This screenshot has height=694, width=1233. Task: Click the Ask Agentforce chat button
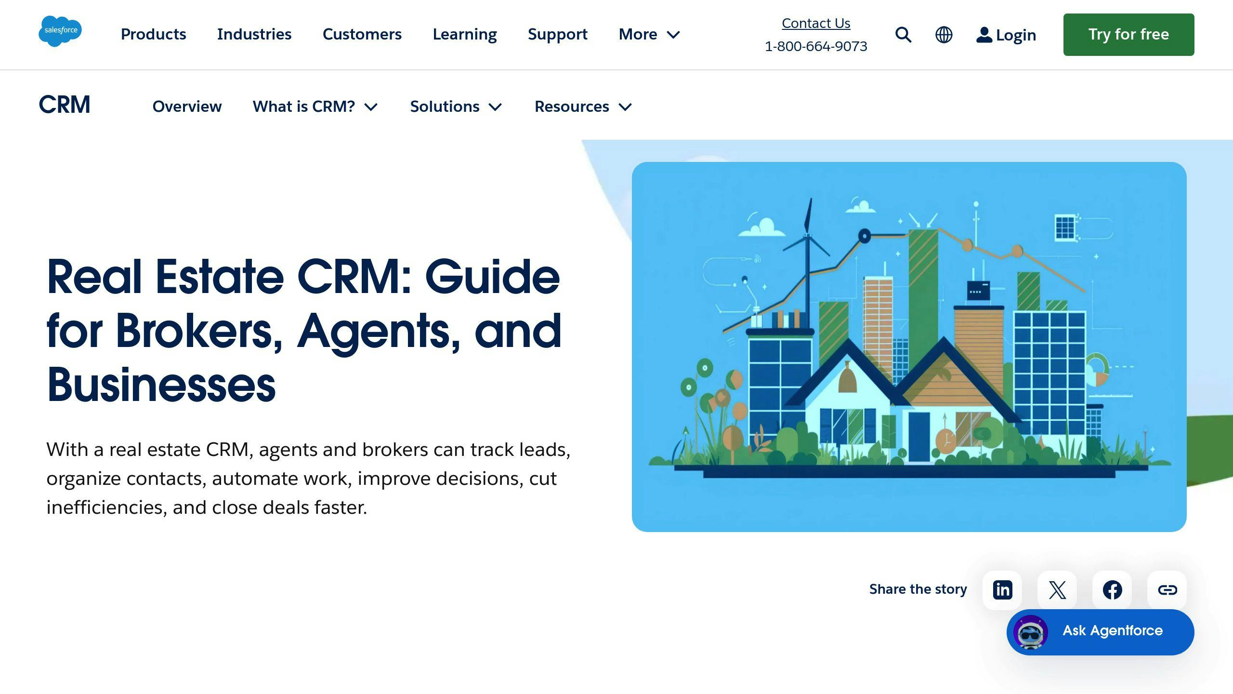click(x=1100, y=632)
